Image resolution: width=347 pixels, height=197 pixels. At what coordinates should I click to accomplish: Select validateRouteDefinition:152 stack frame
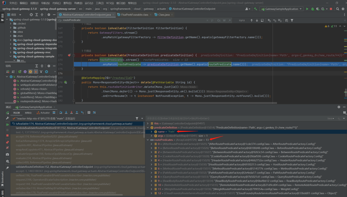[78, 167]
